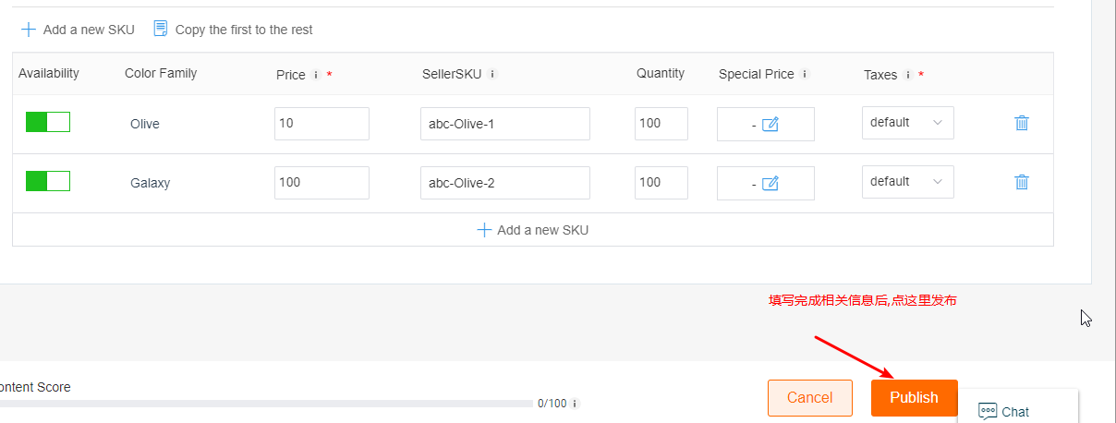The width and height of the screenshot is (1116, 423).
Task: Click the Quantity column header
Action: click(x=661, y=73)
